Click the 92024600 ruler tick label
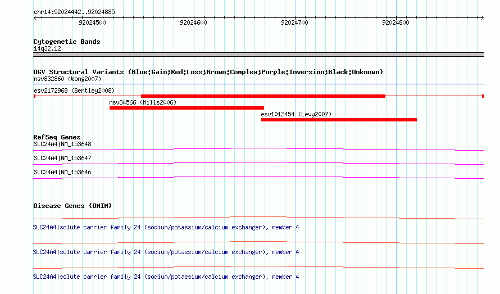500x294 pixels. point(193,22)
